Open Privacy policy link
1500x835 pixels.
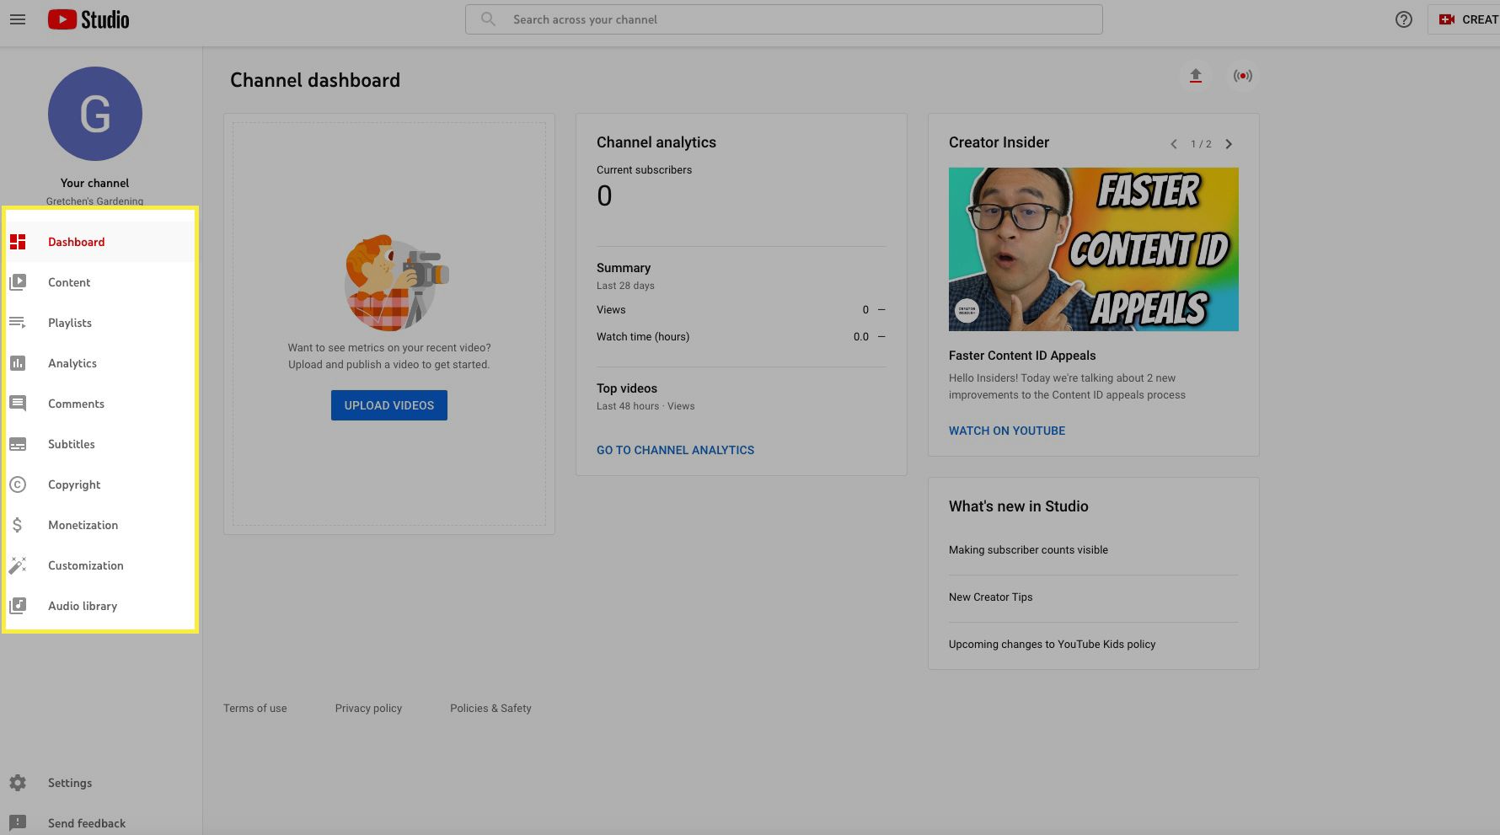pos(368,709)
